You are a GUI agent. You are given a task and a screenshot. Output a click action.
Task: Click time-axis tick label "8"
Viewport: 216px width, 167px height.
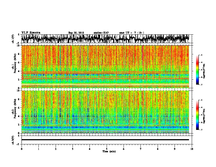tap(158, 149)
